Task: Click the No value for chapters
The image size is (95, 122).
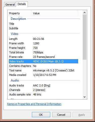Action: pos(35,66)
